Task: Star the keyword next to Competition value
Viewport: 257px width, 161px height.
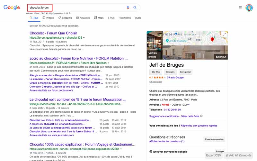Action: [69, 13]
